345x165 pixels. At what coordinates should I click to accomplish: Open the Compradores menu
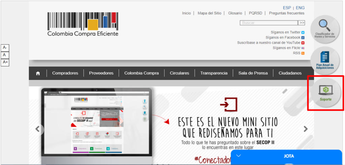tap(65, 73)
